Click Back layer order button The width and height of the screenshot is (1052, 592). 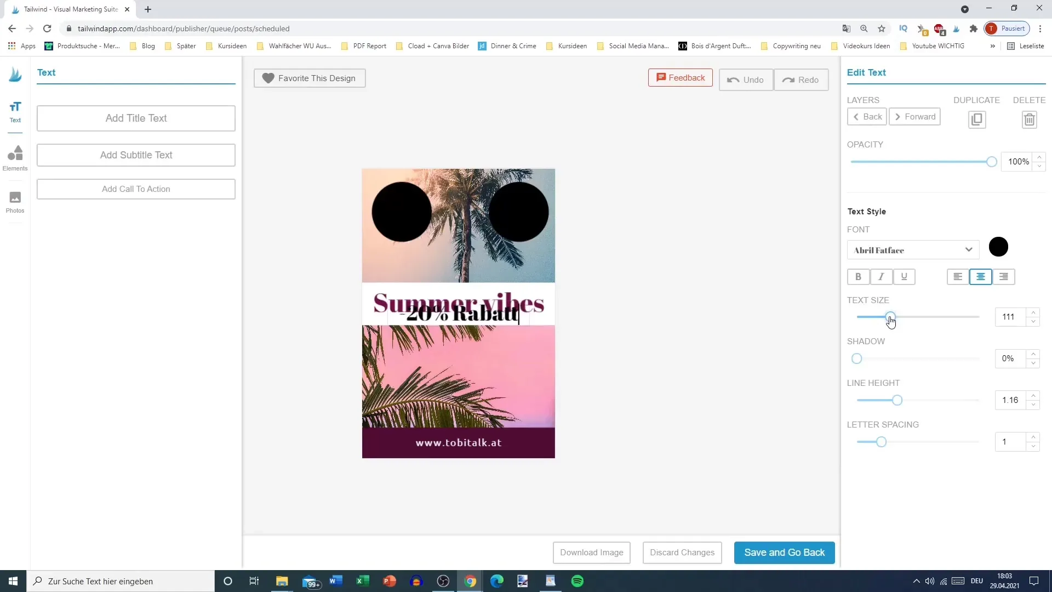pos(867,116)
